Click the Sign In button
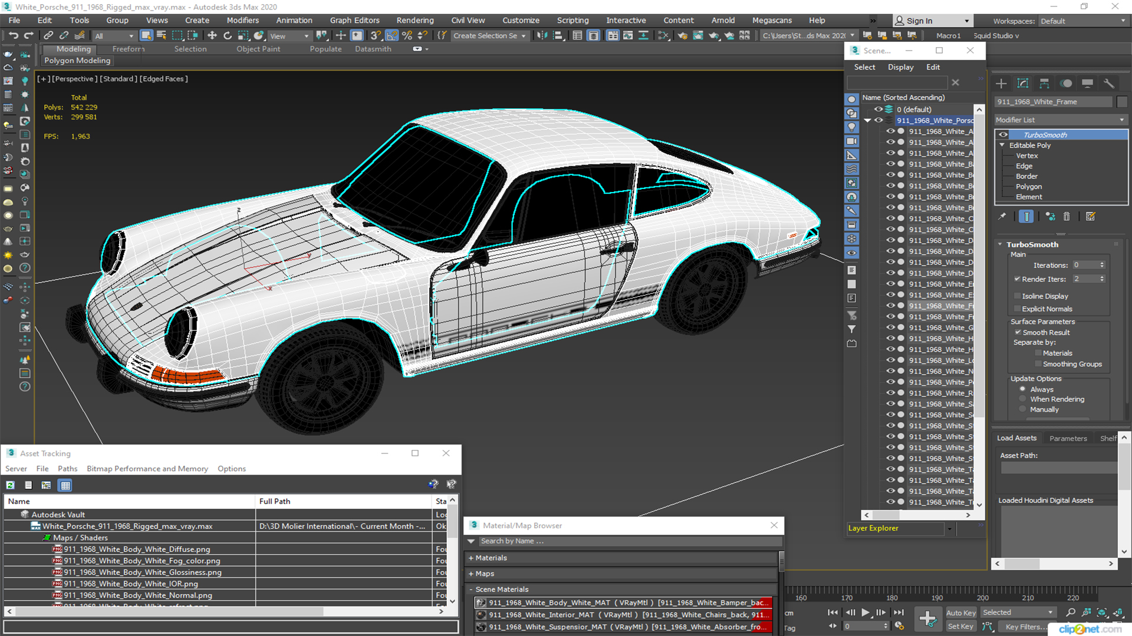The image size is (1132, 636). click(x=932, y=21)
